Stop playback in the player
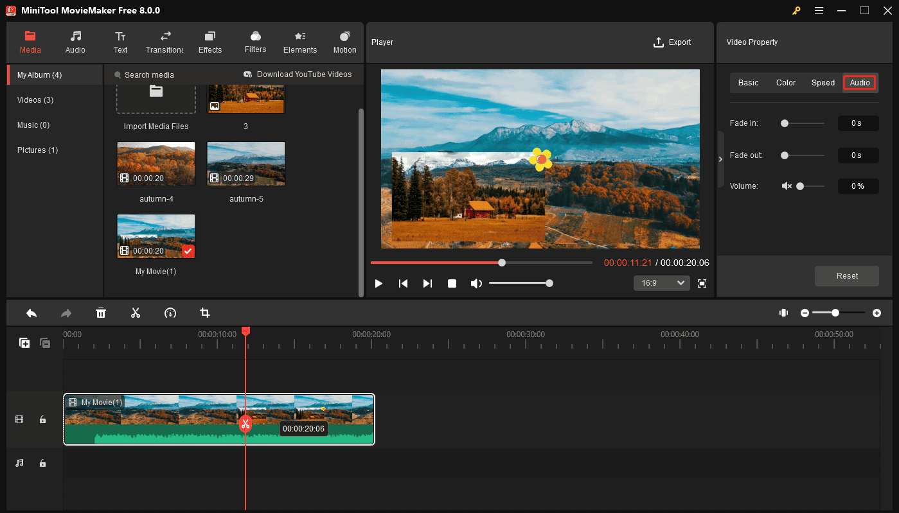Screen dimensions: 899x513 click(452, 283)
